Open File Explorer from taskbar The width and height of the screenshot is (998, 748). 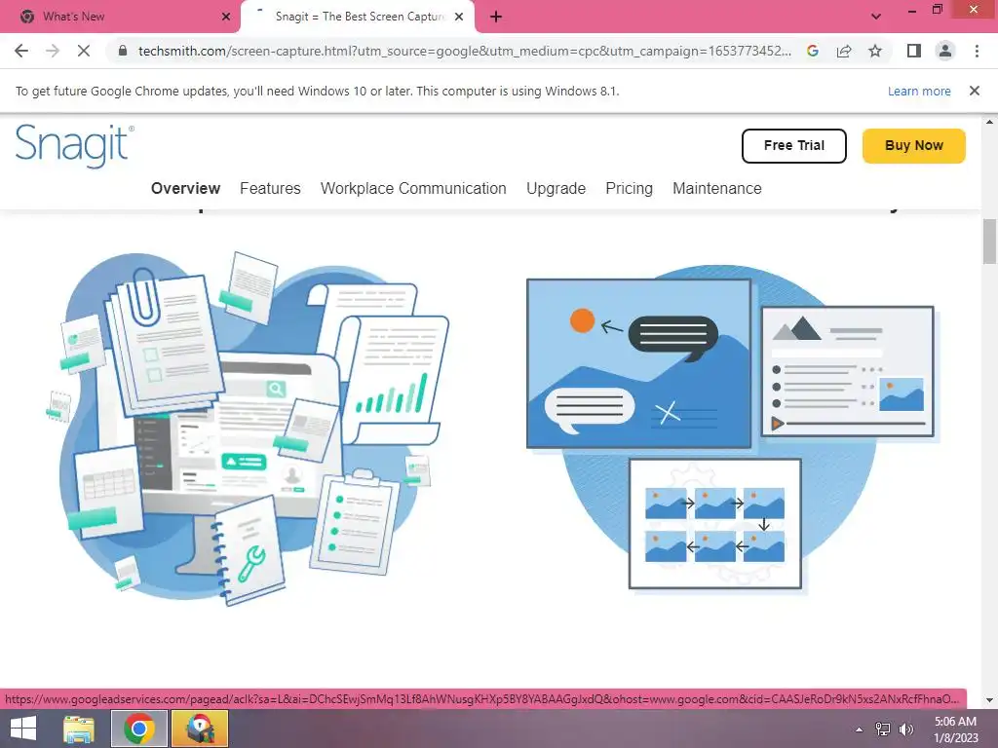click(79, 729)
